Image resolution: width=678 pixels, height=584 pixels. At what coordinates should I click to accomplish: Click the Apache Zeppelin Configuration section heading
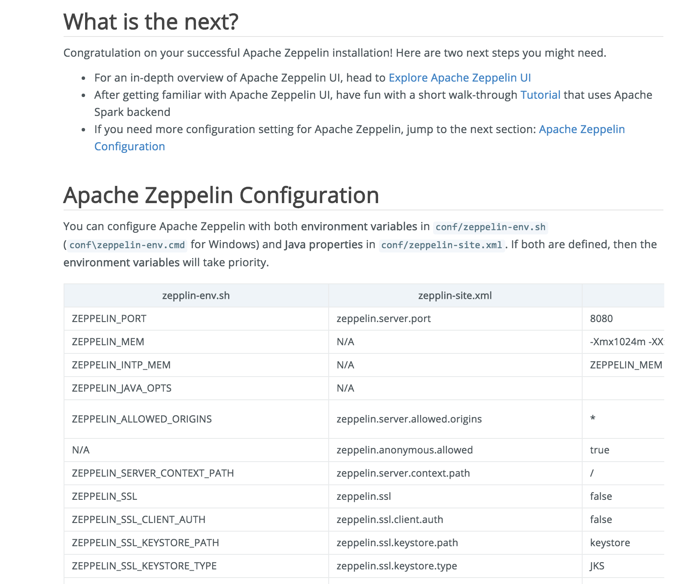221,195
